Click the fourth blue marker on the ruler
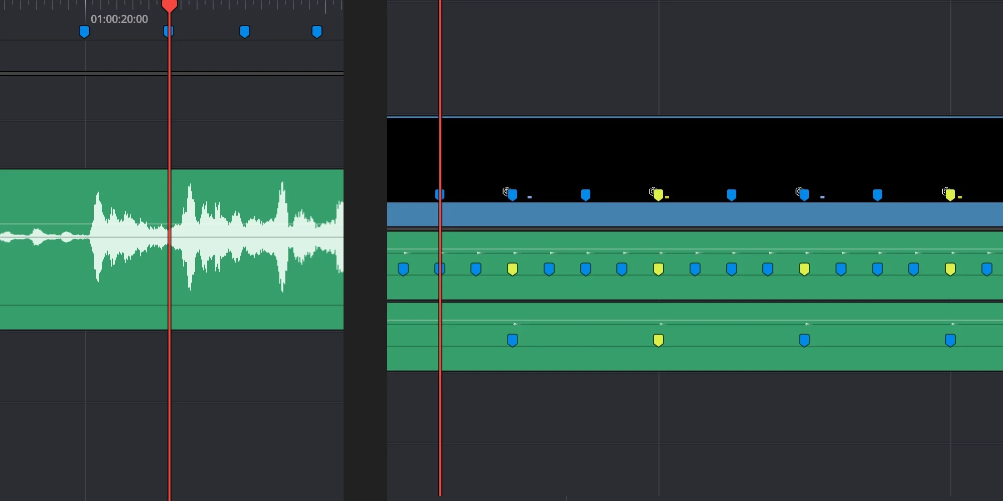The height and width of the screenshot is (501, 1003). 316,32
